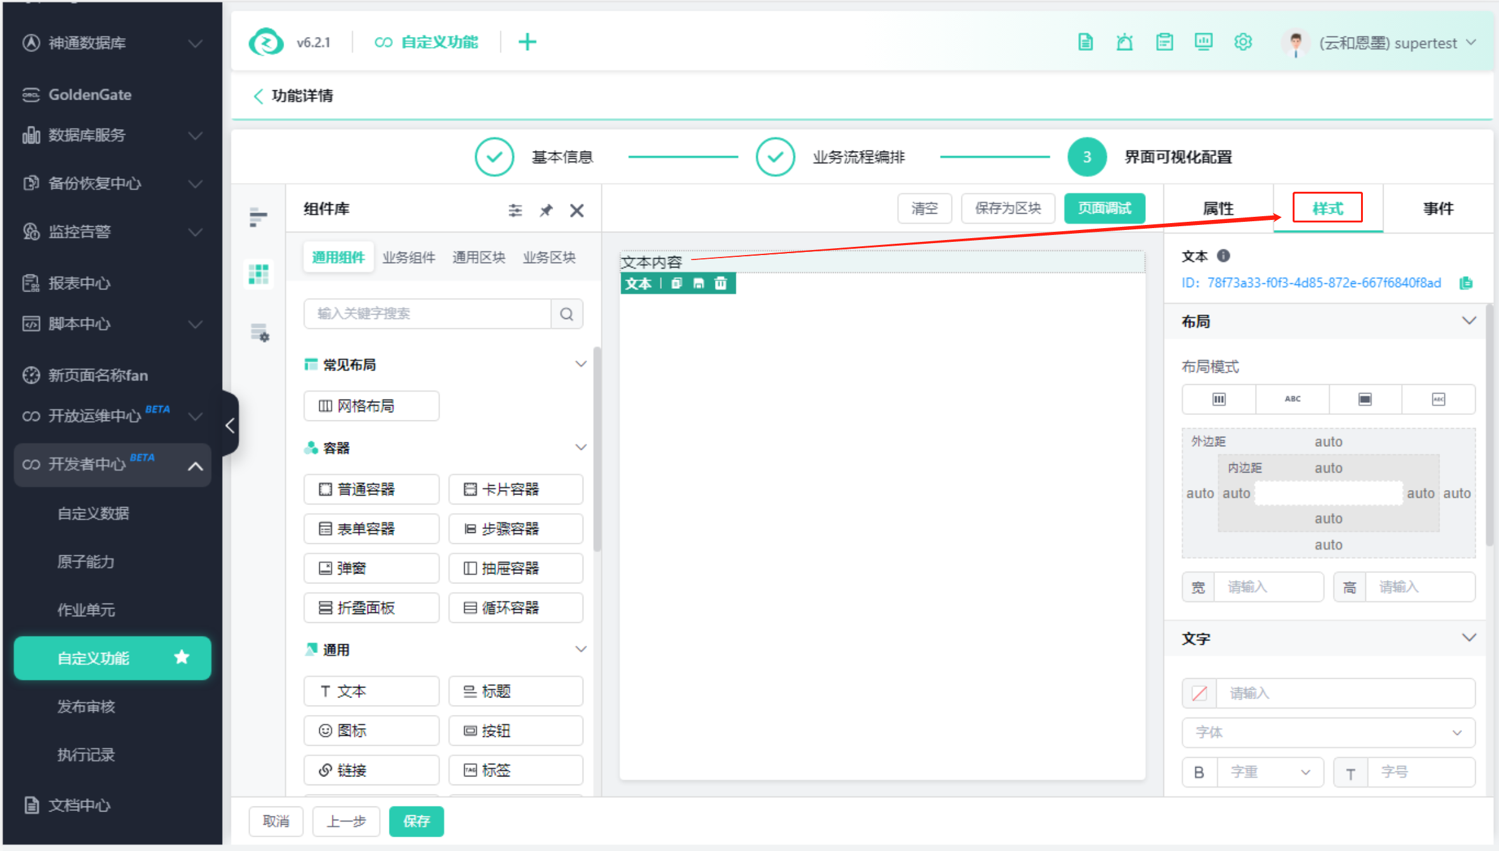Switch to the 事件 tab
Image resolution: width=1499 pixels, height=851 pixels.
(x=1438, y=209)
